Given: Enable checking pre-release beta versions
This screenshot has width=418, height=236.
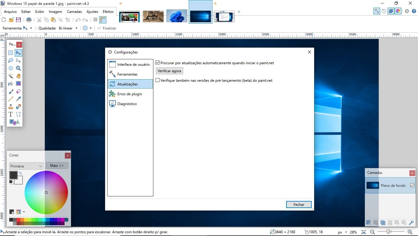Looking at the screenshot, I should 157,80.
